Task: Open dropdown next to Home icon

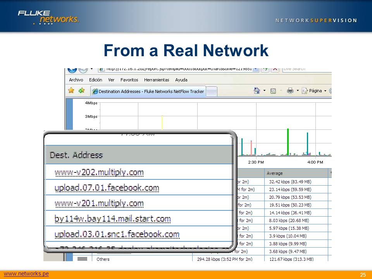Action: coord(265,91)
